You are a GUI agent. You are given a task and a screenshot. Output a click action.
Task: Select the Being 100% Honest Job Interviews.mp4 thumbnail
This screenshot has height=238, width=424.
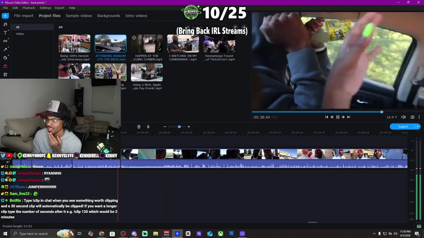[x=74, y=44]
